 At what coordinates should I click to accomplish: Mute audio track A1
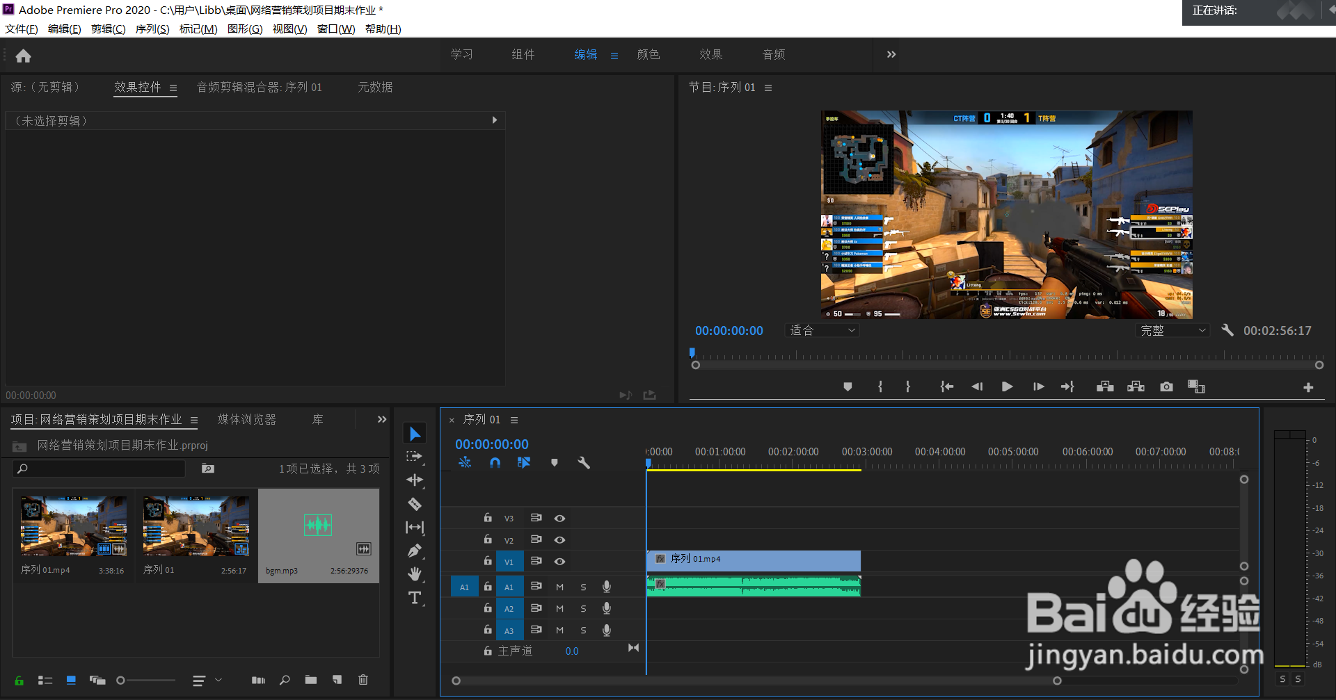[x=559, y=587]
